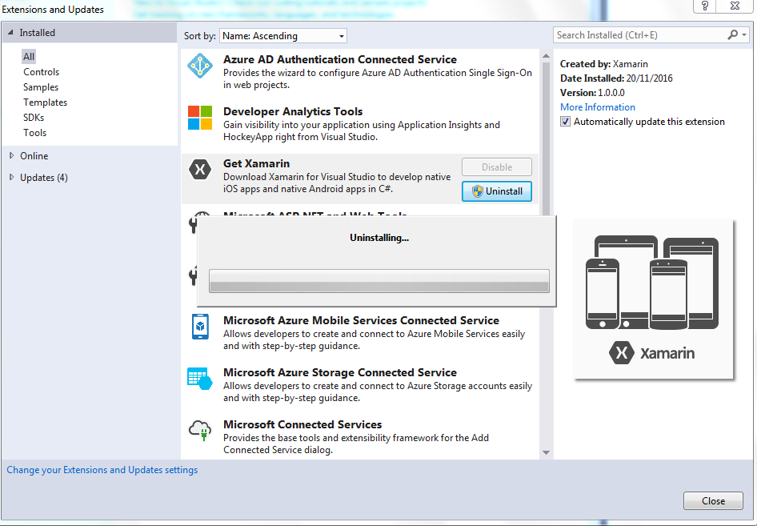
Task: Close the Extensions and Updates window
Action: 735,6
